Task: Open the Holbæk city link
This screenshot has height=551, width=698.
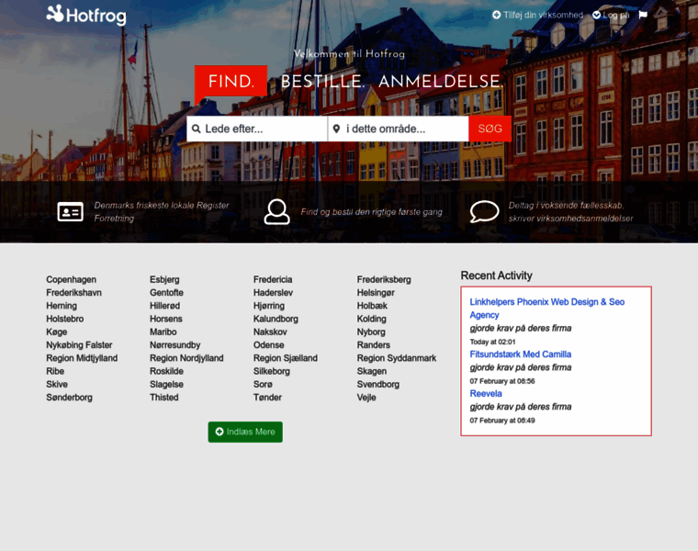Action: 372,306
